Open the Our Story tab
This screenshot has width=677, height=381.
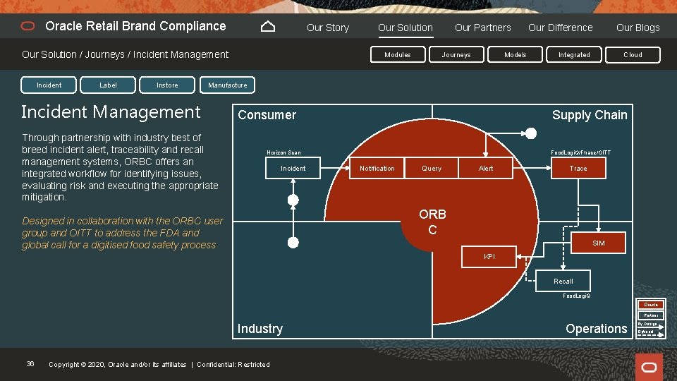tap(328, 28)
